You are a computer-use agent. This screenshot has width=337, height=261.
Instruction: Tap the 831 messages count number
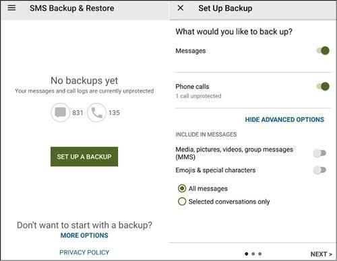click(x=78, y=112)
